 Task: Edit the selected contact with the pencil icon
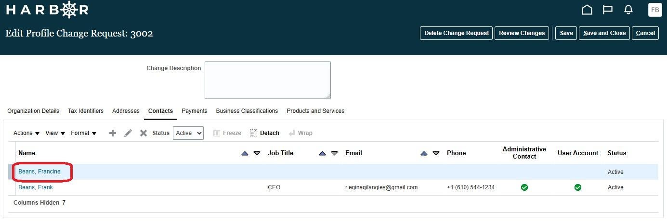pos(128,133)
